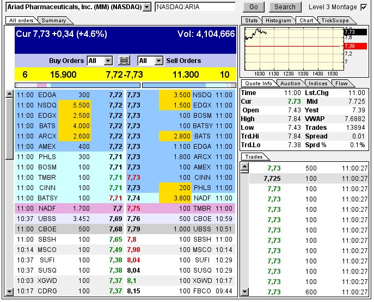This screenshot has height=302, width=374.
Task: Click the order book scroll-down arrow
Action: pos(9,291)
